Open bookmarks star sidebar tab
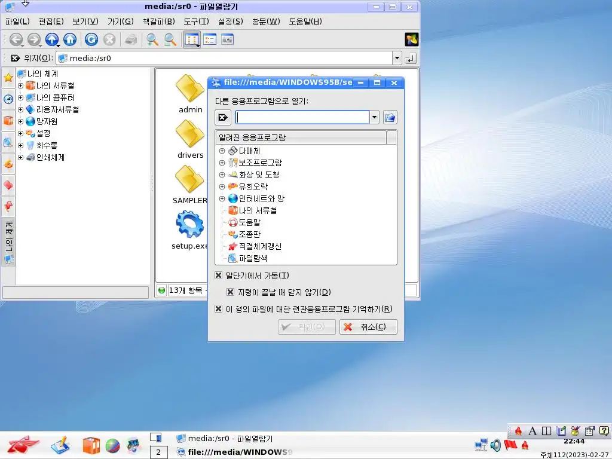612x459 pixels. [8, 78]
